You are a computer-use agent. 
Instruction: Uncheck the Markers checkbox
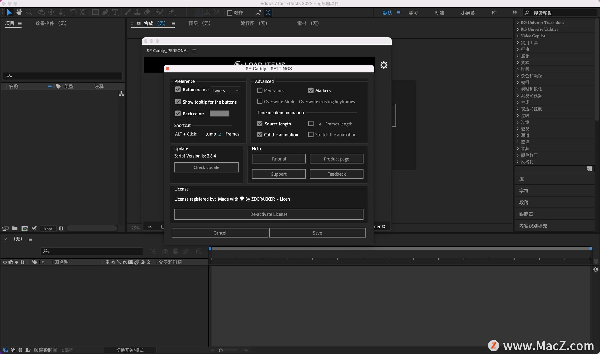(311, 90)
